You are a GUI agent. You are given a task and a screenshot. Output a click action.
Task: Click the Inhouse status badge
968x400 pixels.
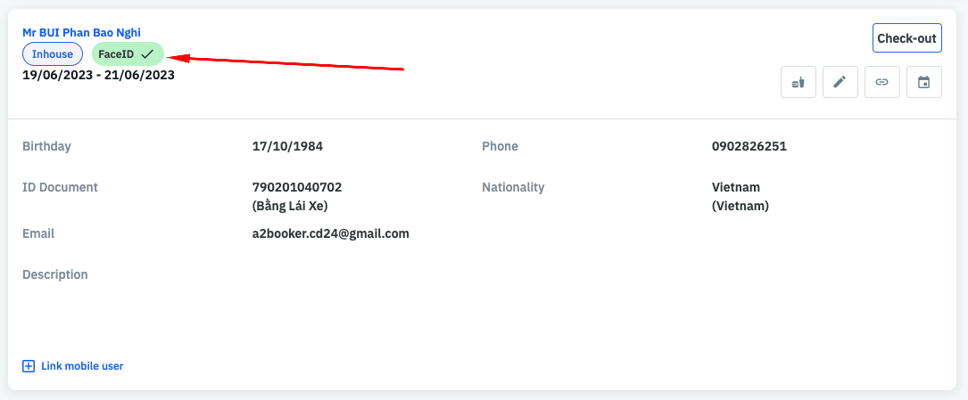53,54
